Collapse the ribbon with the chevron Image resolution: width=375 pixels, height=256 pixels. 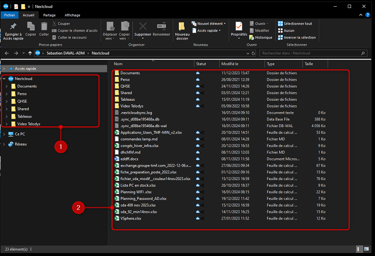pyautogui.click(x=361, y=15)
